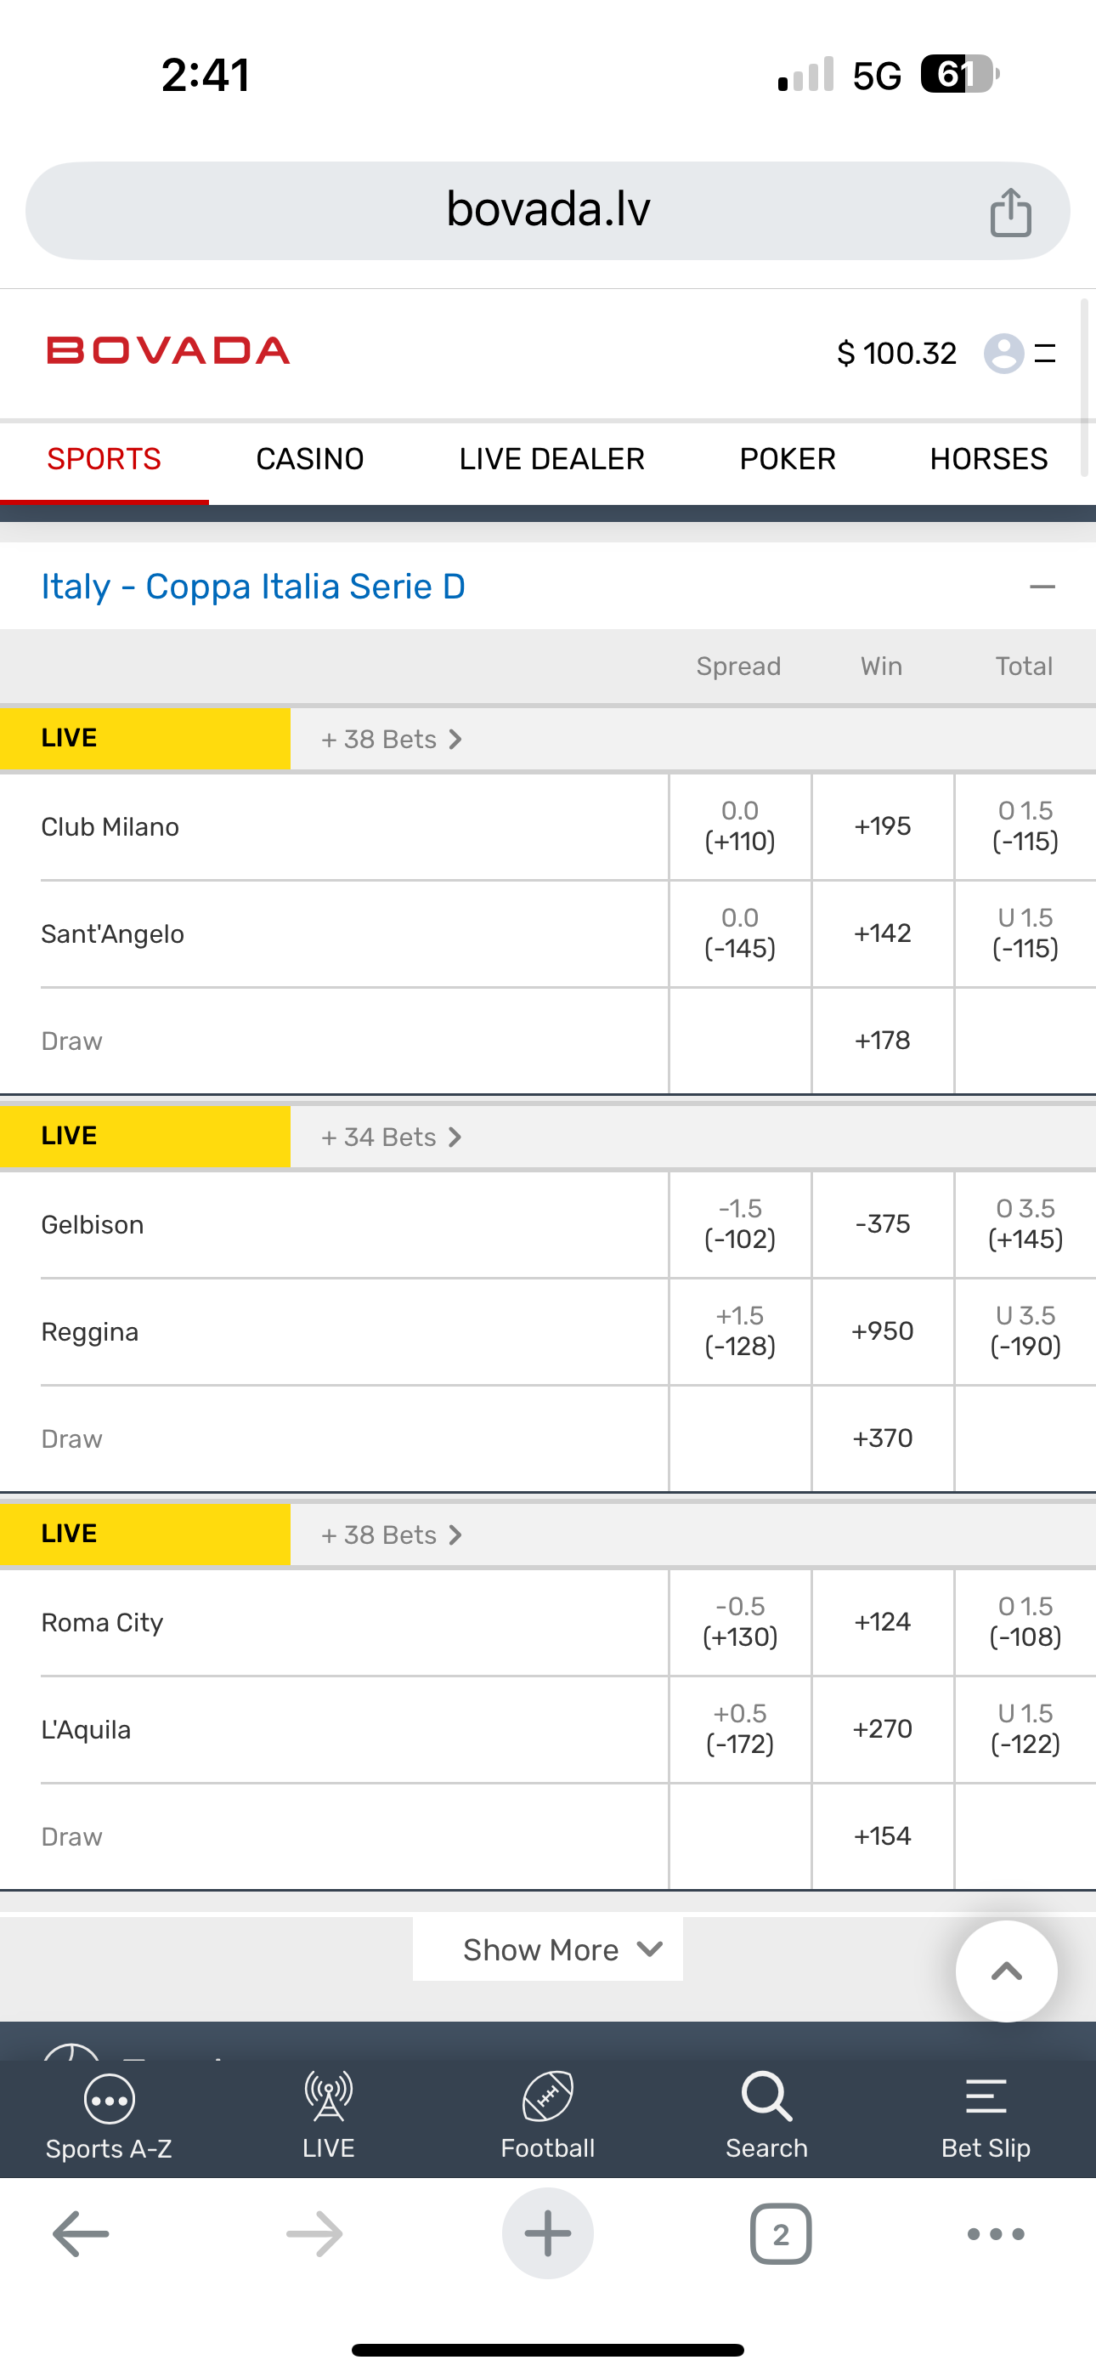Screen dimensions: 1096x2377
Task: Switch to the CASINO tab
Action: tap(310, 460)
